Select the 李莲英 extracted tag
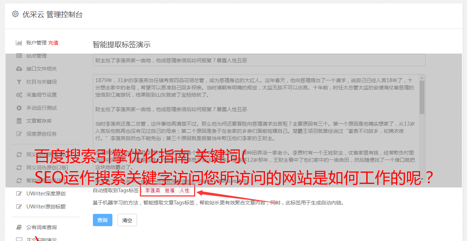Viewport: 467px width, 241px height. click(x=153, y=190)
